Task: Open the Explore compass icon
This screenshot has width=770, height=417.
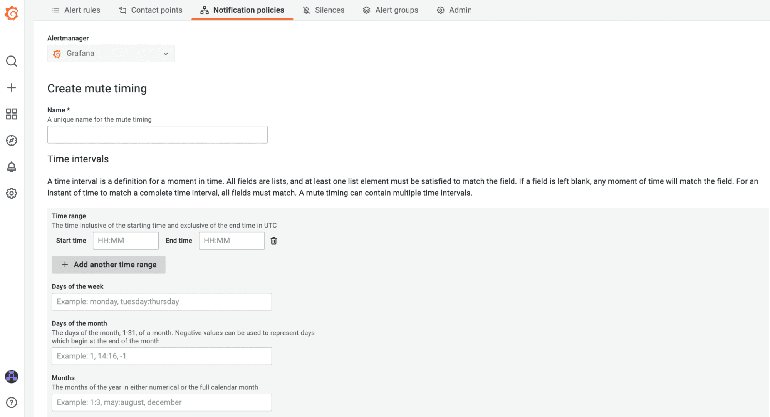Action: [x=12, y=141]
